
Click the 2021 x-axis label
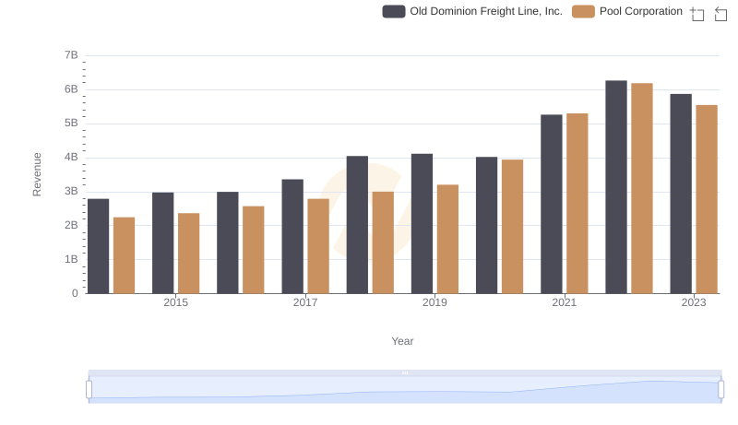(564, 302)
